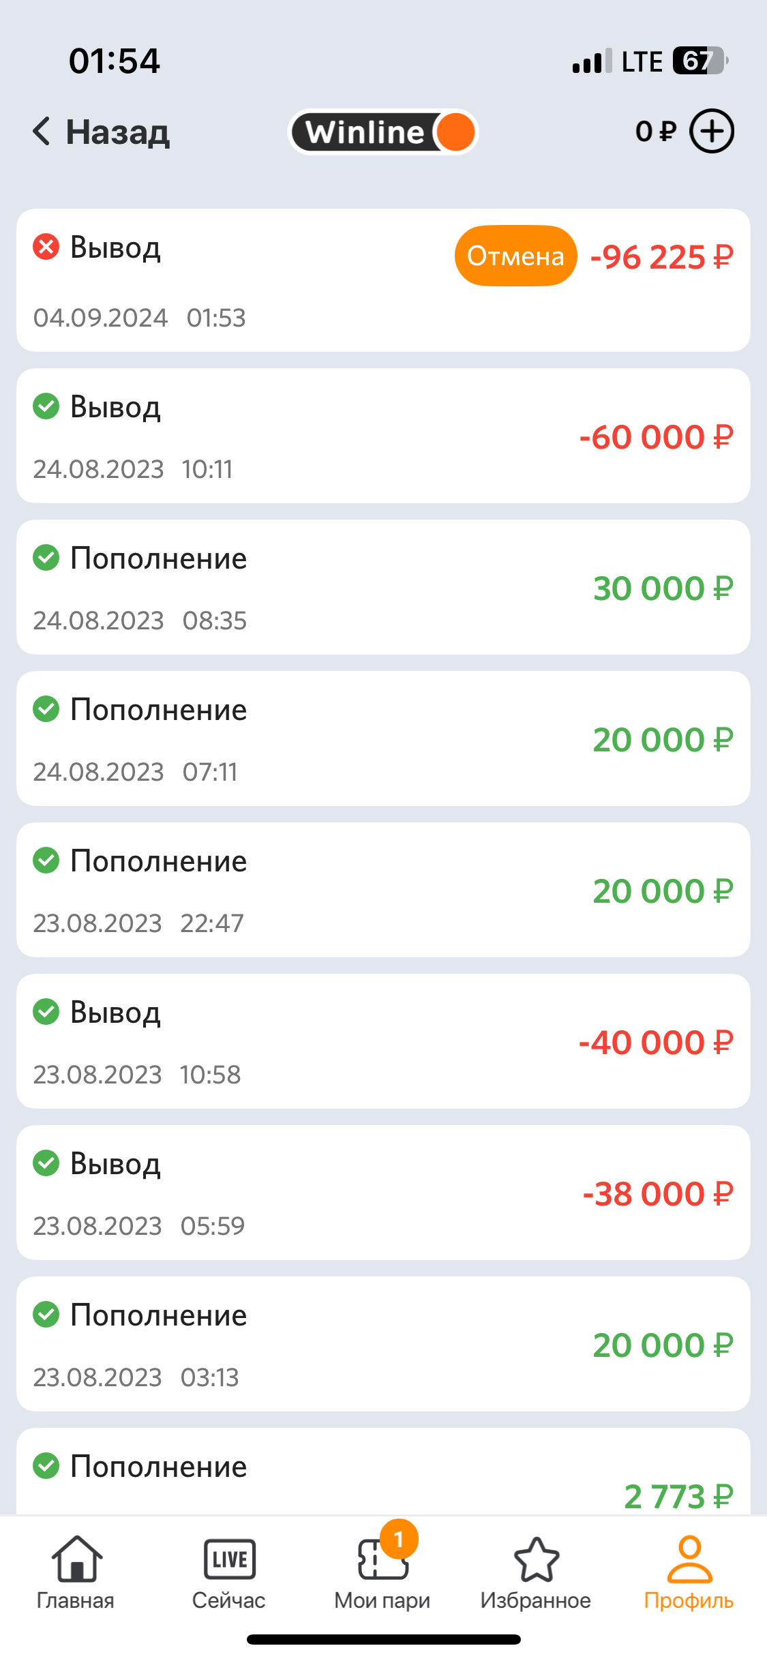The width and height of the screenshot is (767, 1661).
Task: Tap the plus deposit icon
Action: coord(712,131)
